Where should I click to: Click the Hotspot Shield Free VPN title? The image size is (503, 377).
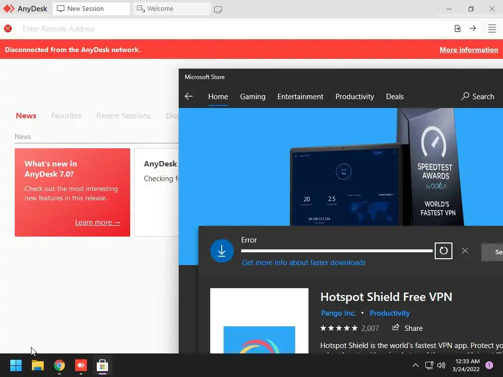point(386,297)
